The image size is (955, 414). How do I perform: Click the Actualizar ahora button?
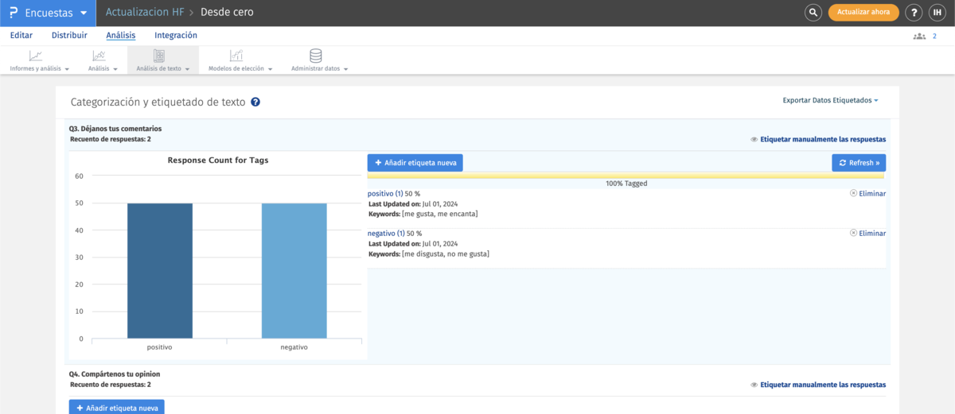pyautogui.click(x=863, y=13)
